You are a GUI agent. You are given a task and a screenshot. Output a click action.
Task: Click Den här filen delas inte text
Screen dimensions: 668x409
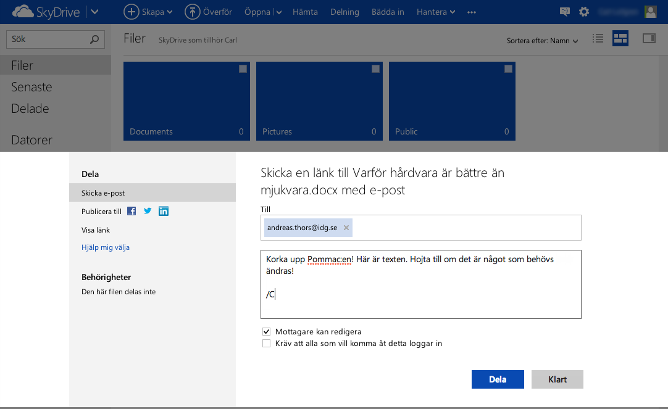(x=119, y=292)
